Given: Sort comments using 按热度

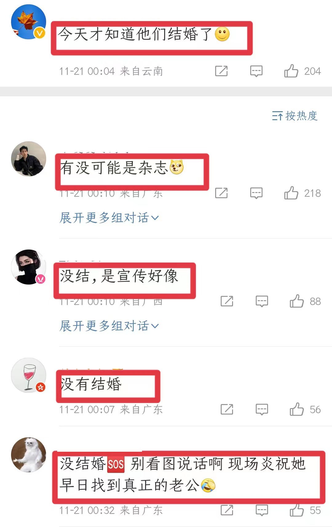Looking at the screenshot, I should [x=295, y=116].
